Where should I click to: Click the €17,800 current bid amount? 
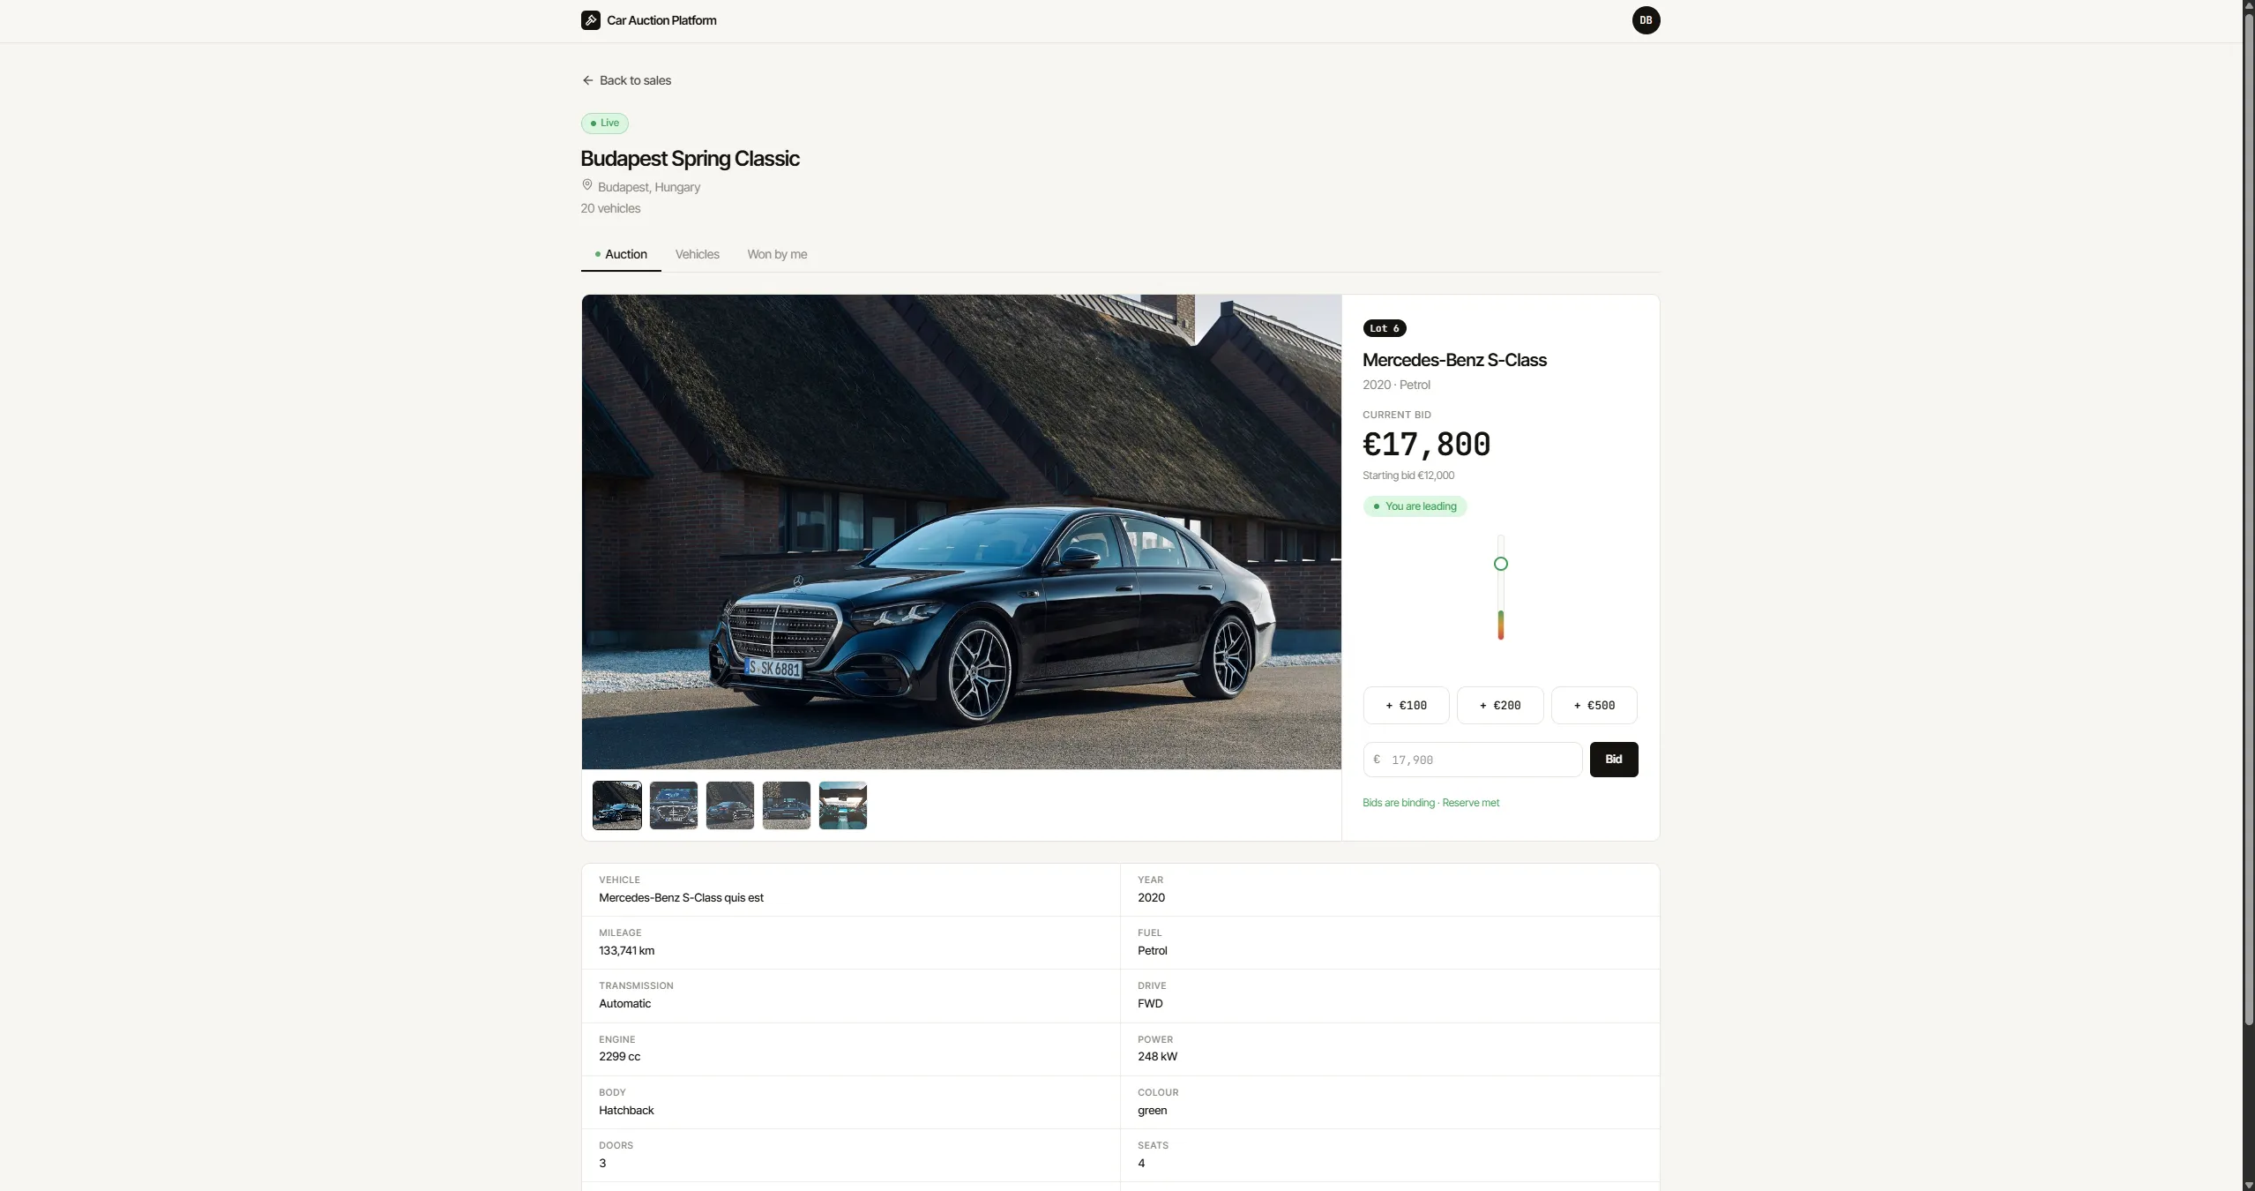(1426, 445)
